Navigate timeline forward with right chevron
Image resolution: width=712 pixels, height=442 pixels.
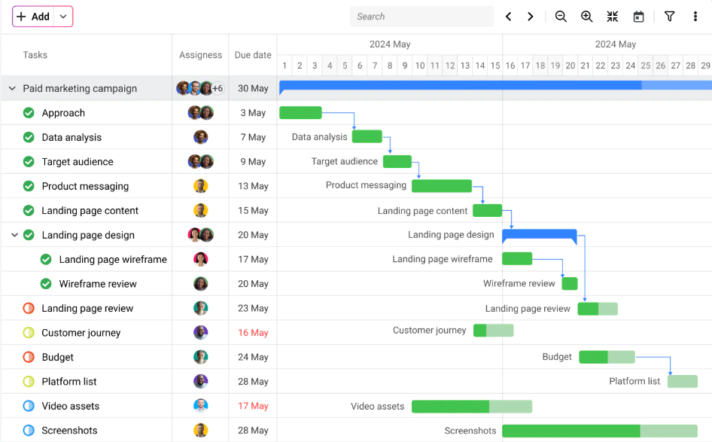click(x=531, y=16)
